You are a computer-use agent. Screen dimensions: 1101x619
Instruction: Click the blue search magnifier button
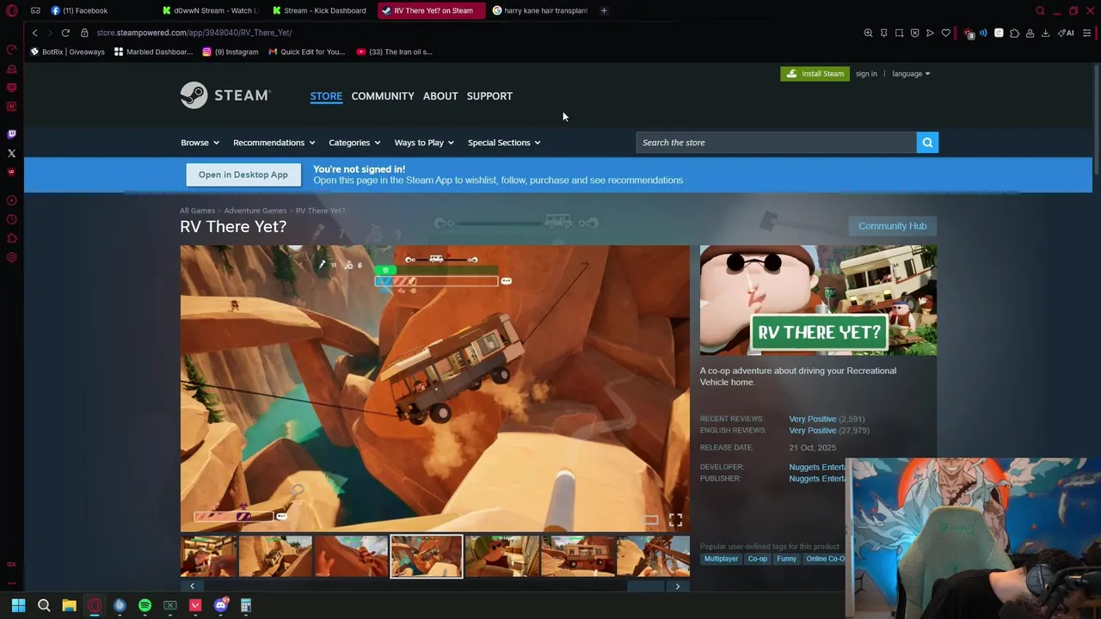[x=927, y=143]
